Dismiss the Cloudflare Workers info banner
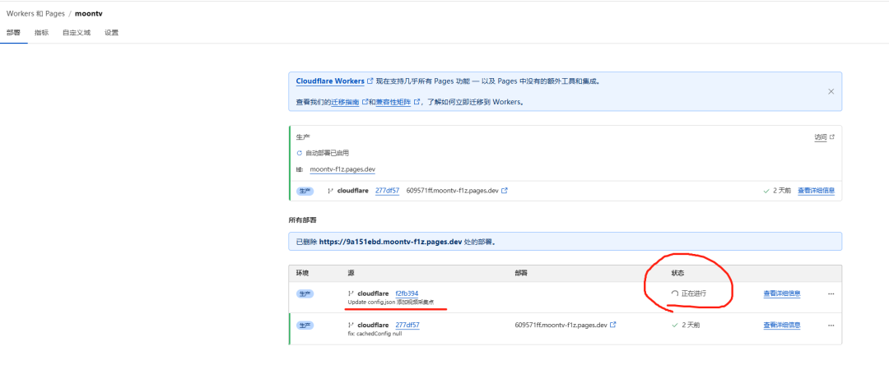Viewport: 889px width, 388px height. pyautogui.click(x=831, y=91)
